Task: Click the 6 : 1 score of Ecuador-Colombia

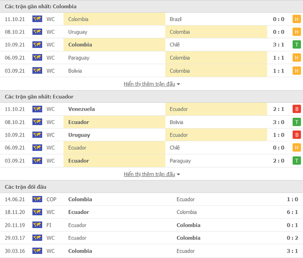Action: point(292,212)
